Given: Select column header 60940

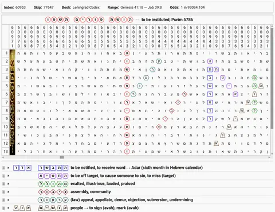Looking at the screenshot, I should click(210, 37).
